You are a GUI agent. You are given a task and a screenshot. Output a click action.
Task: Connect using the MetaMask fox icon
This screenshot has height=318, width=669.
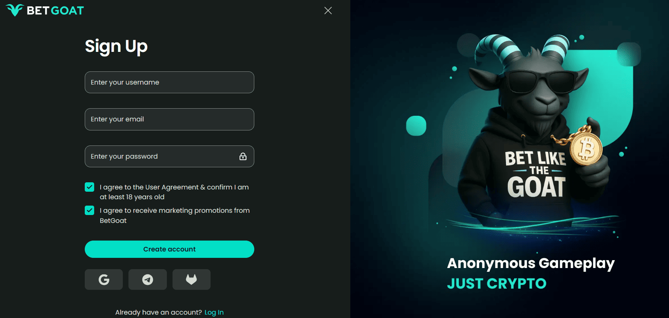[191, 279]
